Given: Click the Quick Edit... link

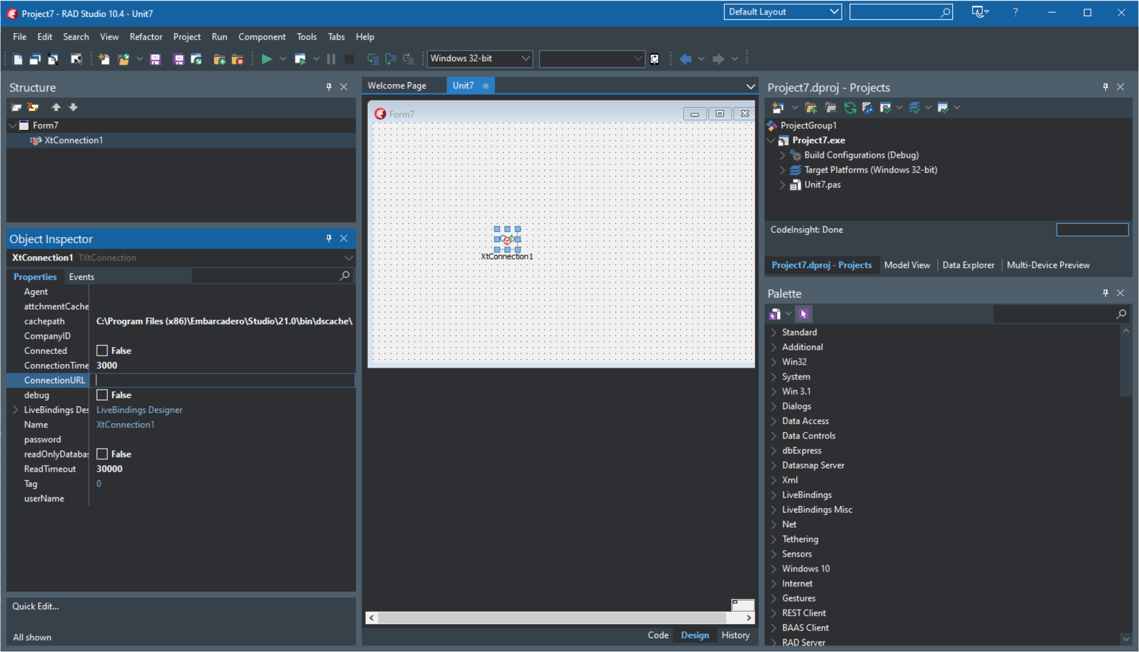Looking at the screenshot, I should tap(35, 606).
